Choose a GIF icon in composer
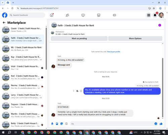Image resolution: width=168 pixels, height=135 pixels. click(x=67, y=124)
